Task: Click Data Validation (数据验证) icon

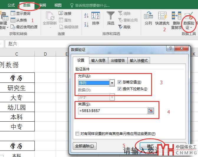Action: click(189, 16)
